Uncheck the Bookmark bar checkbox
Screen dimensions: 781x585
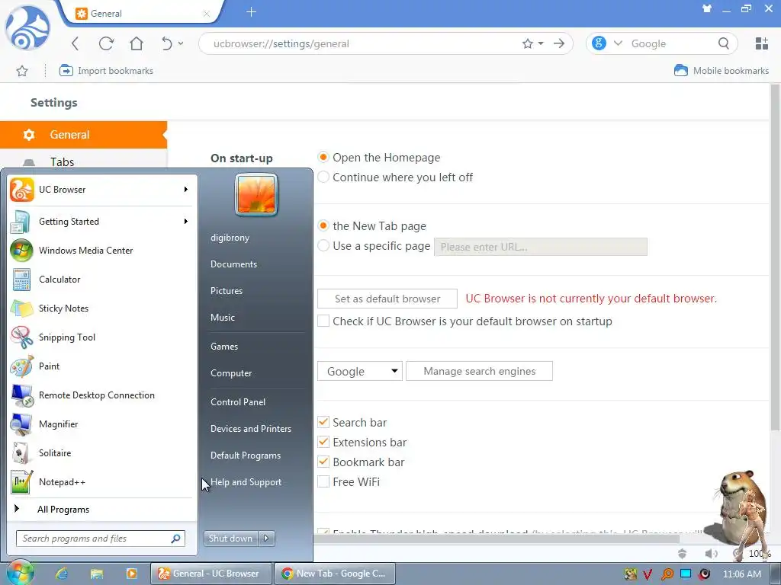click(323, 462)
